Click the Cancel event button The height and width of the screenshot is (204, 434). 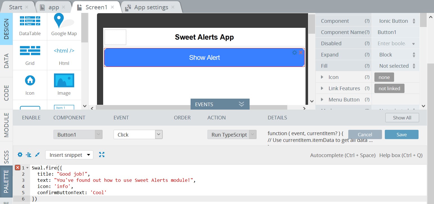(x=365, y=135)
